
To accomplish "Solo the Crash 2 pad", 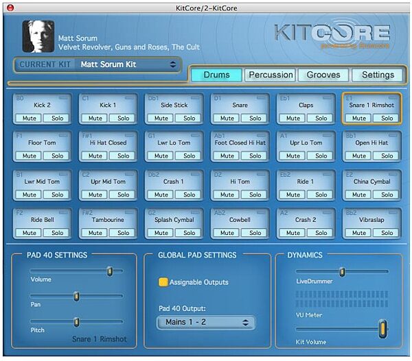I will (321, 233).
